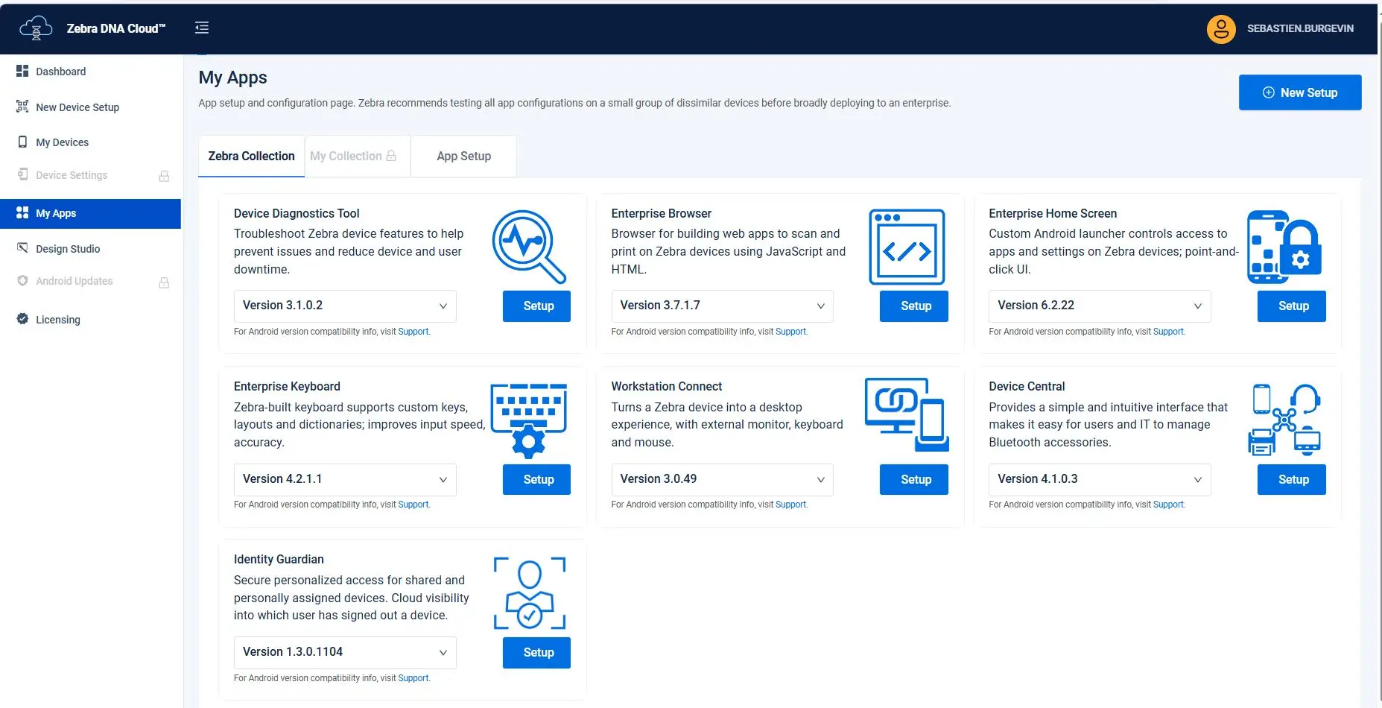Switch to the App Setup tab

[463, 156]
